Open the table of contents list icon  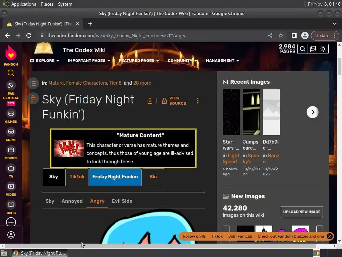[33, 83]
